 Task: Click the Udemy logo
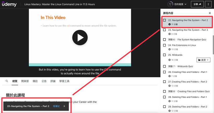[x=9, y=4]
